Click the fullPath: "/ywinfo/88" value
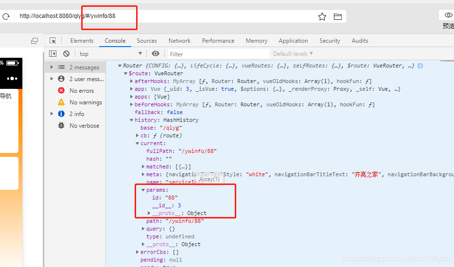 197,151
